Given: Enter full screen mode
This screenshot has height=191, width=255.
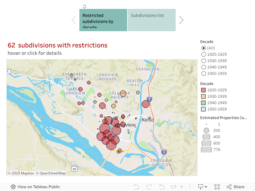Looking at the screenshot, I should (x=217, y=187).
